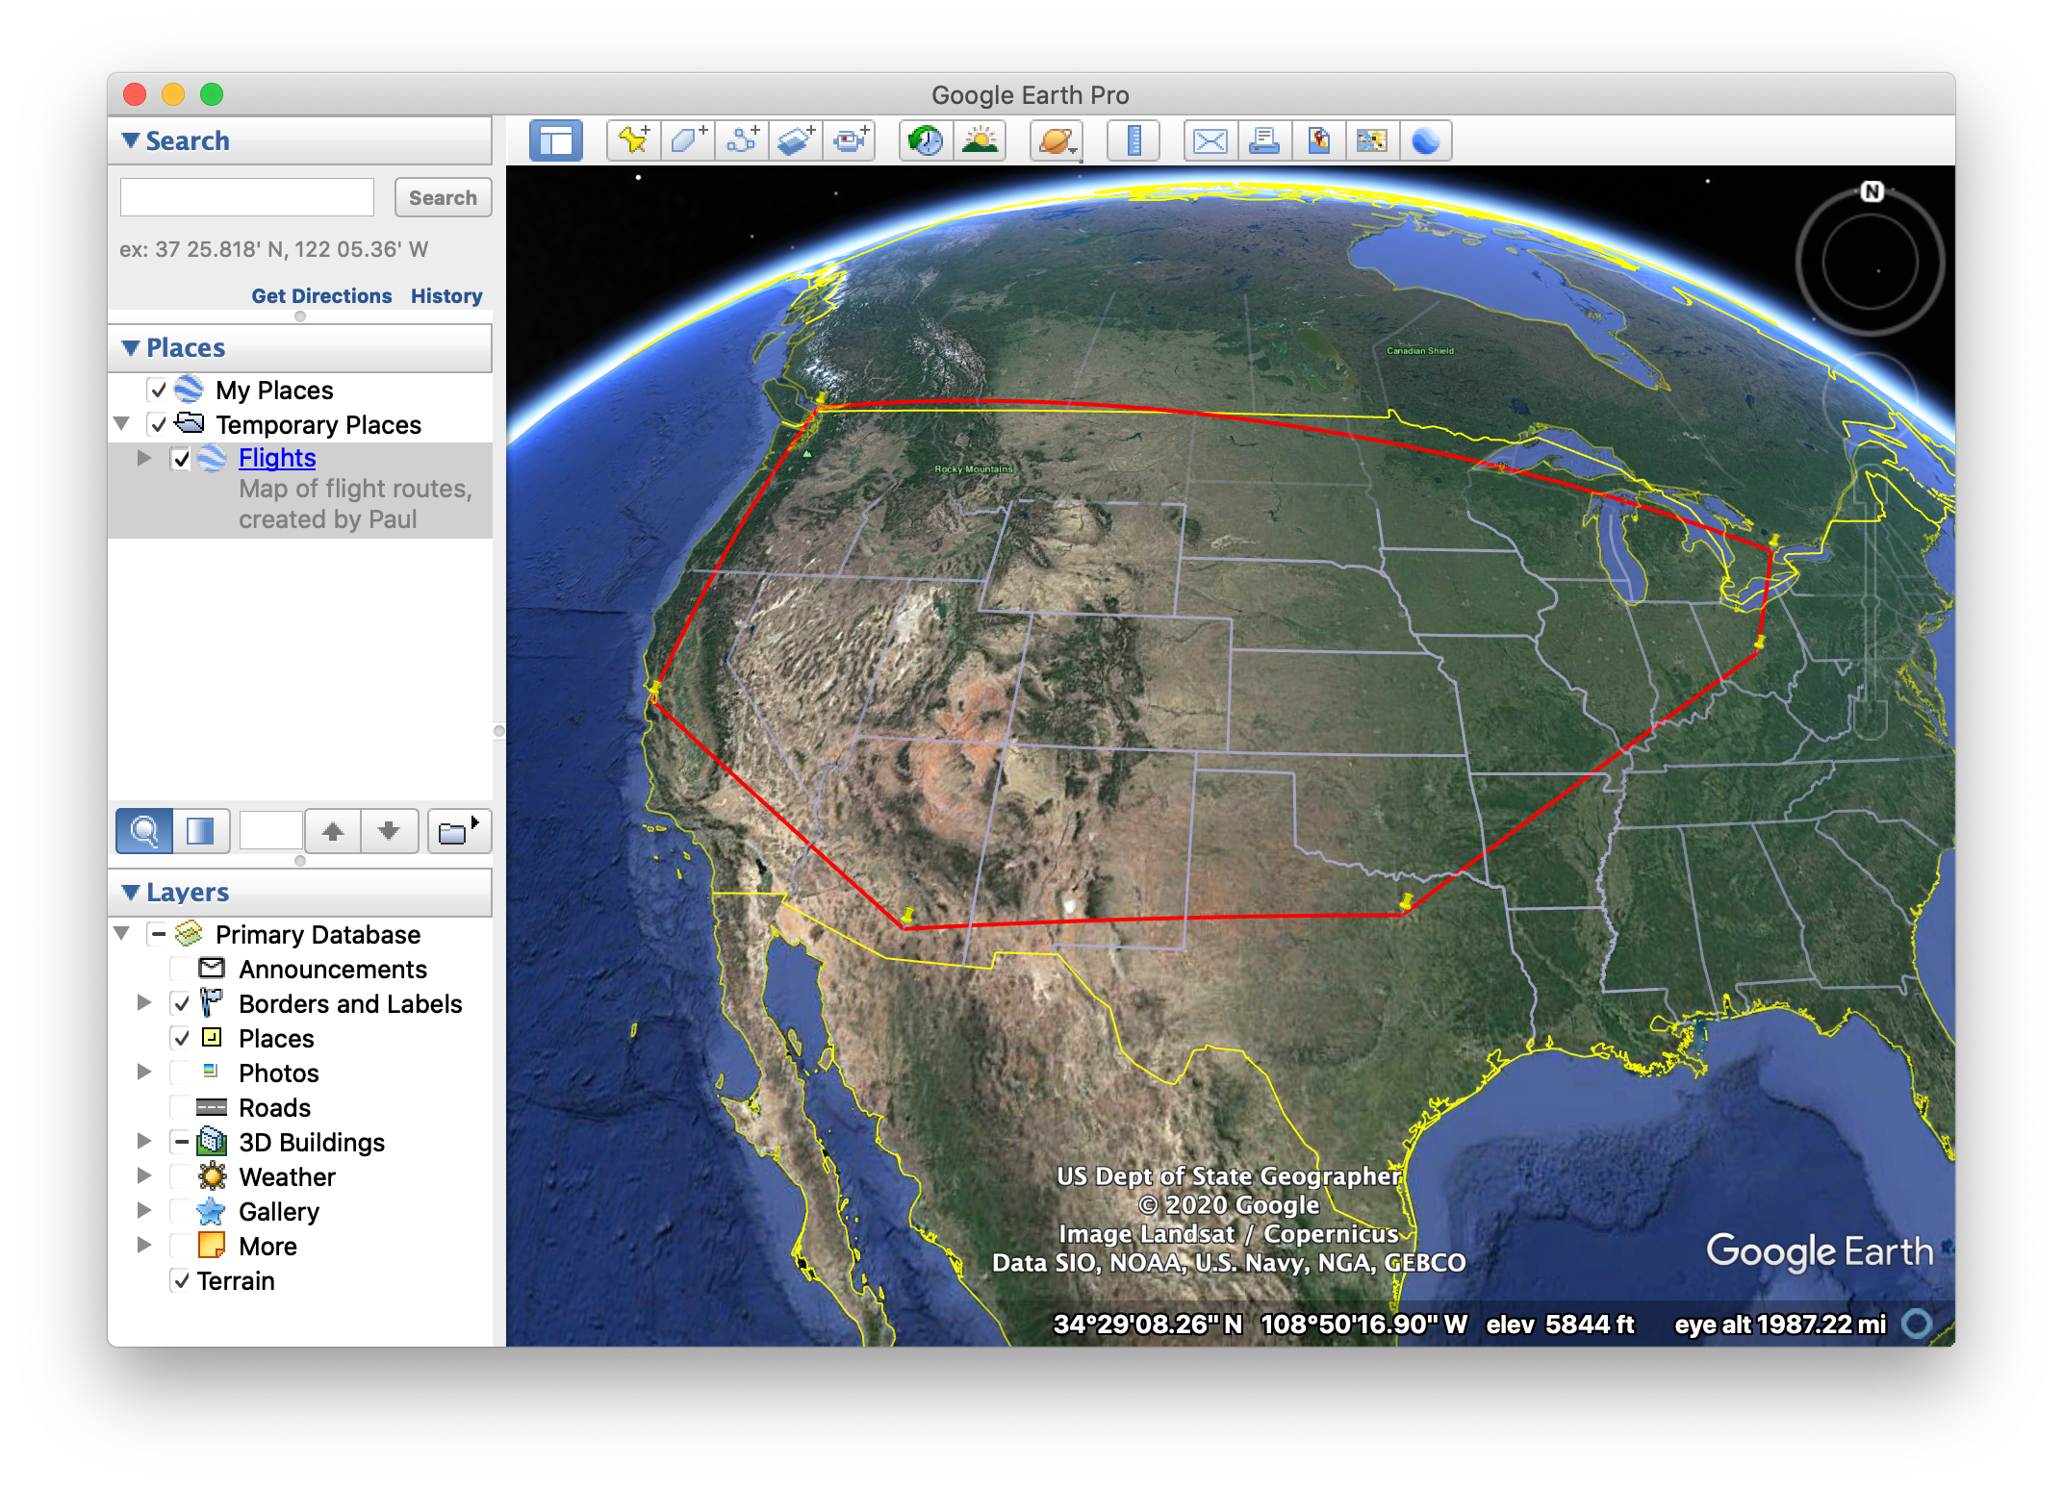Click inside the search input field
2063x1489 pixels.
pos(246,196)
